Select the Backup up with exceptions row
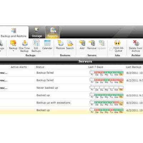Viewport: 143px width, 143px height. tap(71, 103)
